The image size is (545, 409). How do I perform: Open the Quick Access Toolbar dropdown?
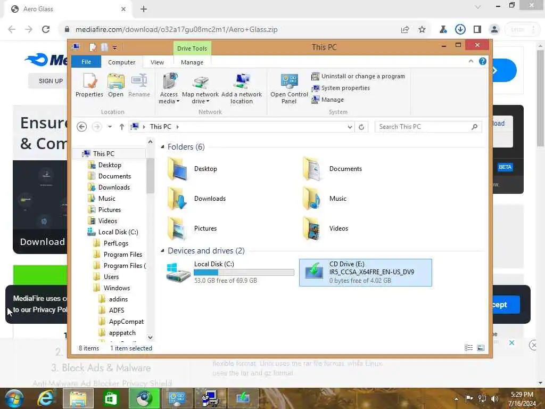coord(115,47)
